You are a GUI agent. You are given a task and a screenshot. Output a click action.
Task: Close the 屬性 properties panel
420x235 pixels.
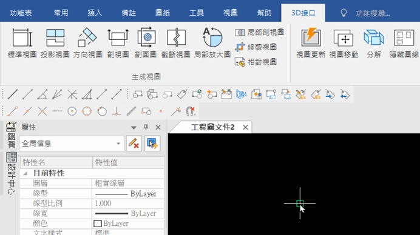(158, 127)
